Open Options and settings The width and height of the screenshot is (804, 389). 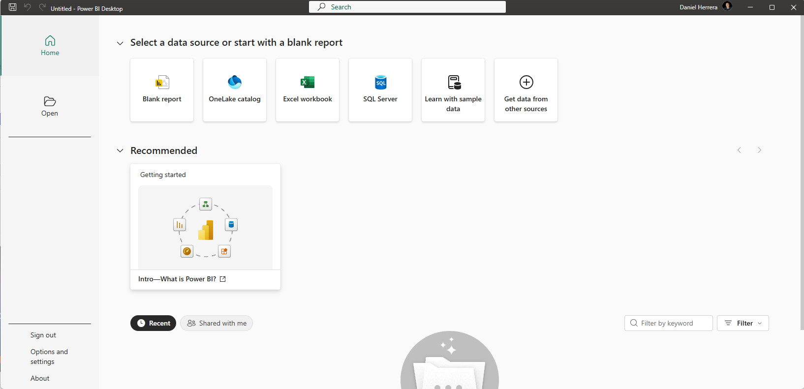coord(49,357)
